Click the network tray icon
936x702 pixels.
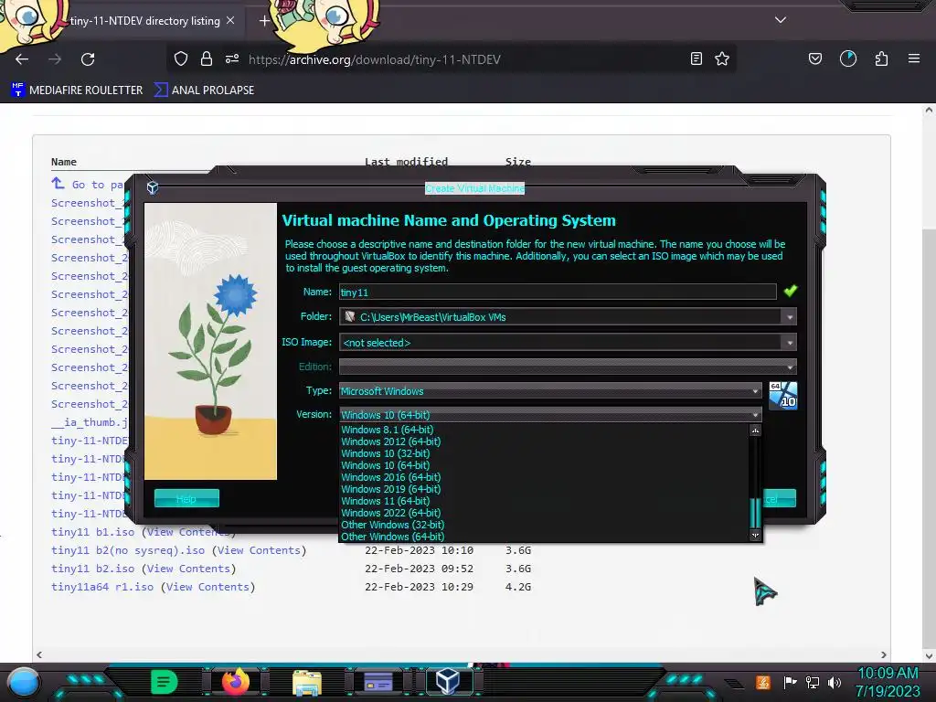pos(813,682)
